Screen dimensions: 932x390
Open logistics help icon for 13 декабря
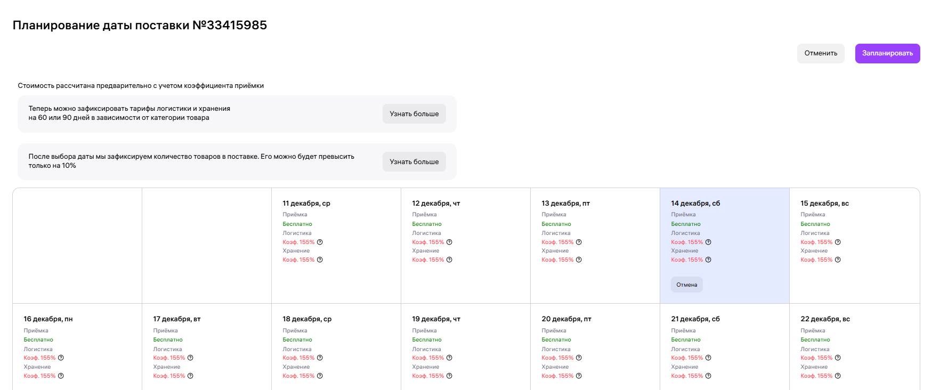(x=579, y=242)
